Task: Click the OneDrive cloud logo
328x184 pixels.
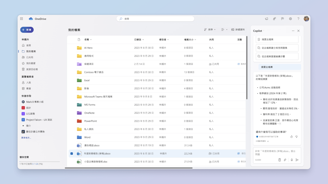Action: 31,19
